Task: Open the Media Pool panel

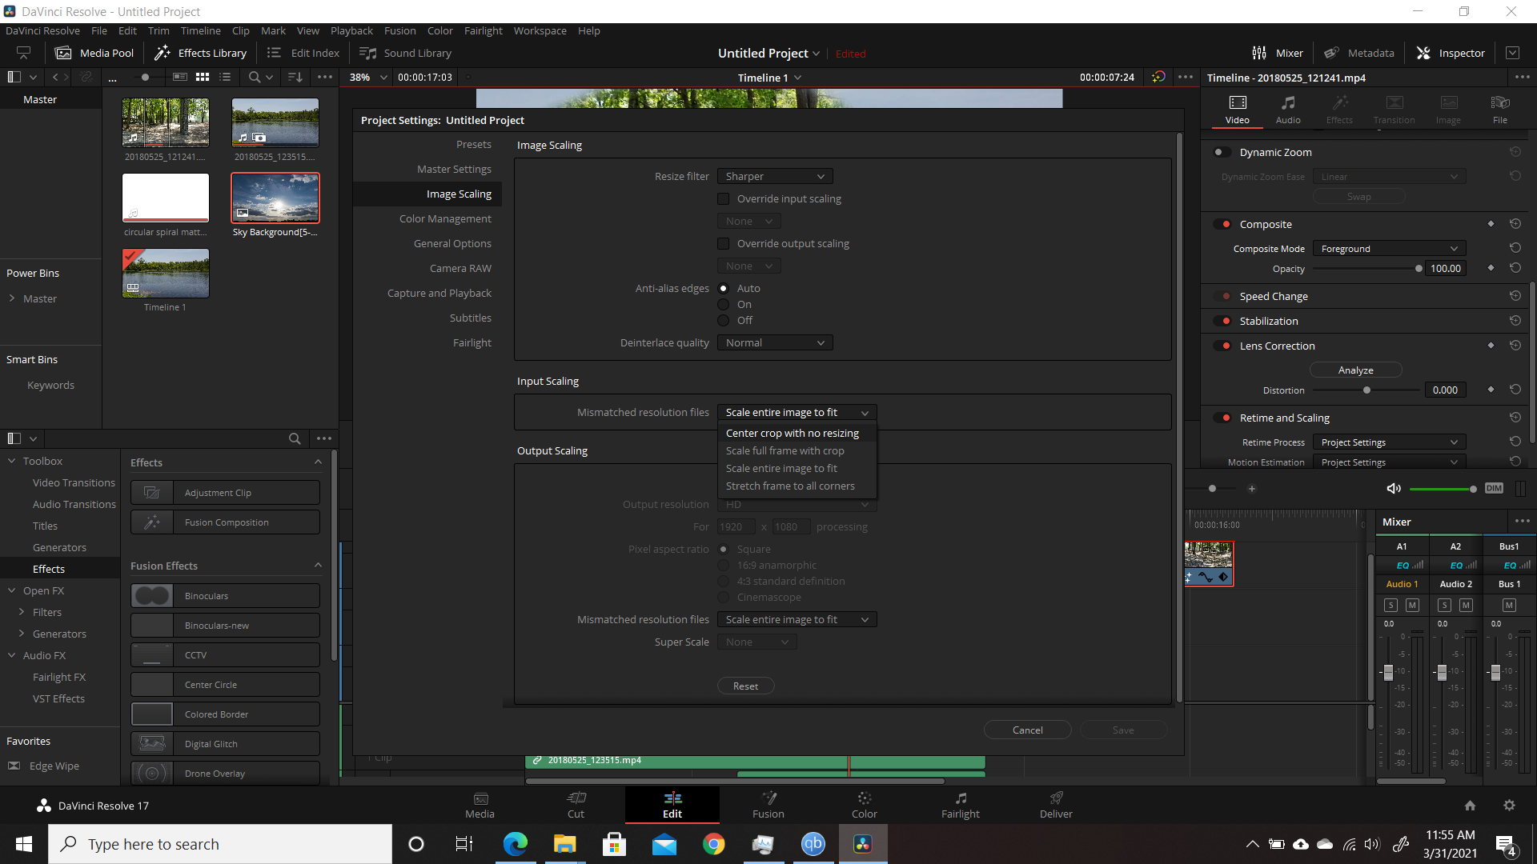Action: pyautogui.click(x=94, y=53)
